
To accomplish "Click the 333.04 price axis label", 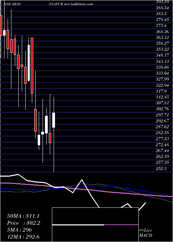I will (x=163, y=73).
